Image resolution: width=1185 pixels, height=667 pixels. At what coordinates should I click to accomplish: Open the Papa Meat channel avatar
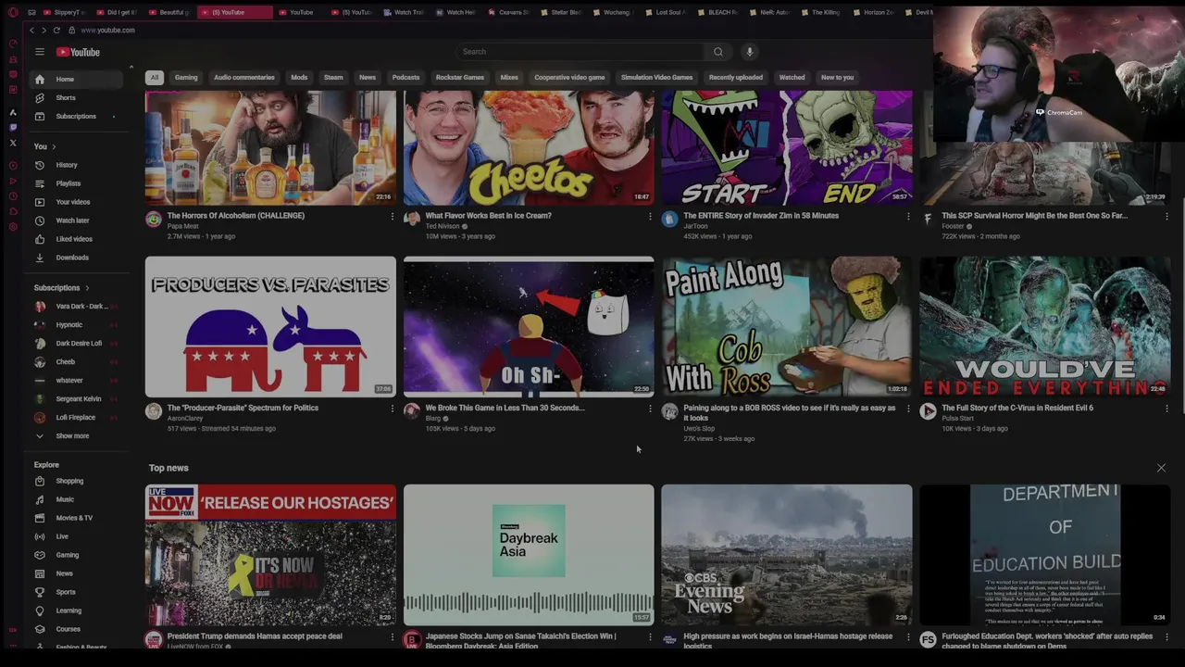(154, 219)
